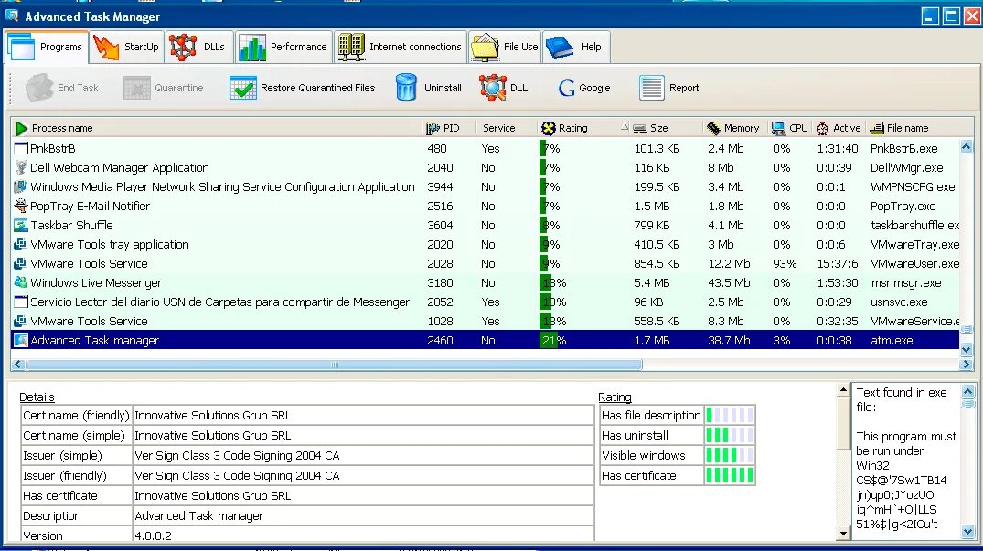Screen dimensions: 983x551
Task: Sort by Size column header
Action: tap(666, 128)
